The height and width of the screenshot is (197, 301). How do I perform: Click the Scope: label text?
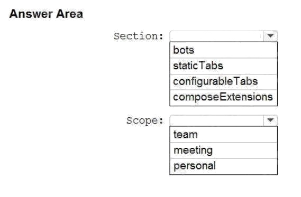click(x=145, y=120)
